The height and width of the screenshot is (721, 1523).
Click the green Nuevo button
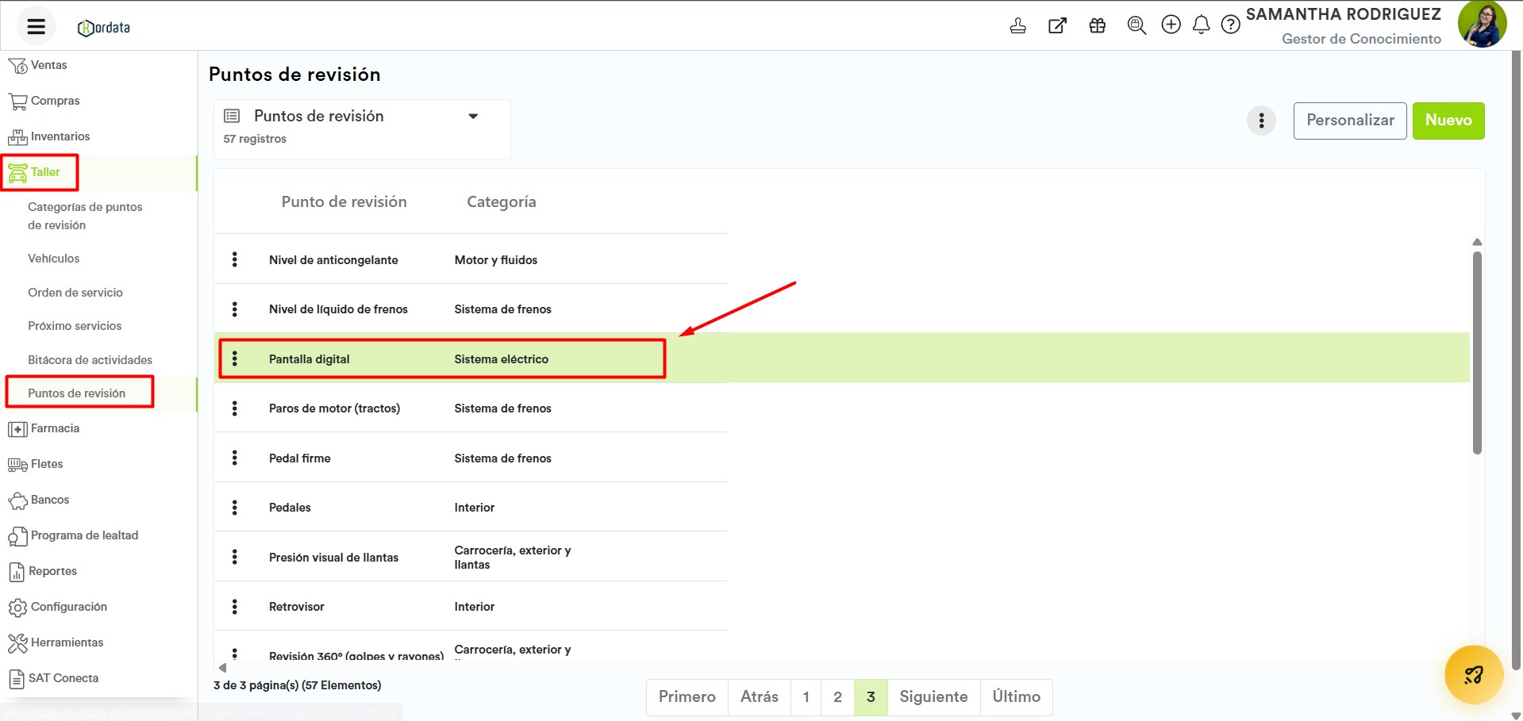pyautogui.click(x=1448, y=121)
